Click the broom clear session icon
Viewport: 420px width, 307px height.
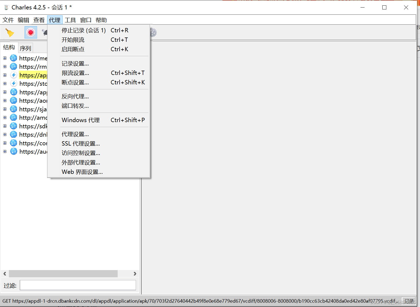tap(10, 33)
